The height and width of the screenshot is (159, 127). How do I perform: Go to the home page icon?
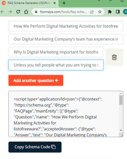click(26, 12)
